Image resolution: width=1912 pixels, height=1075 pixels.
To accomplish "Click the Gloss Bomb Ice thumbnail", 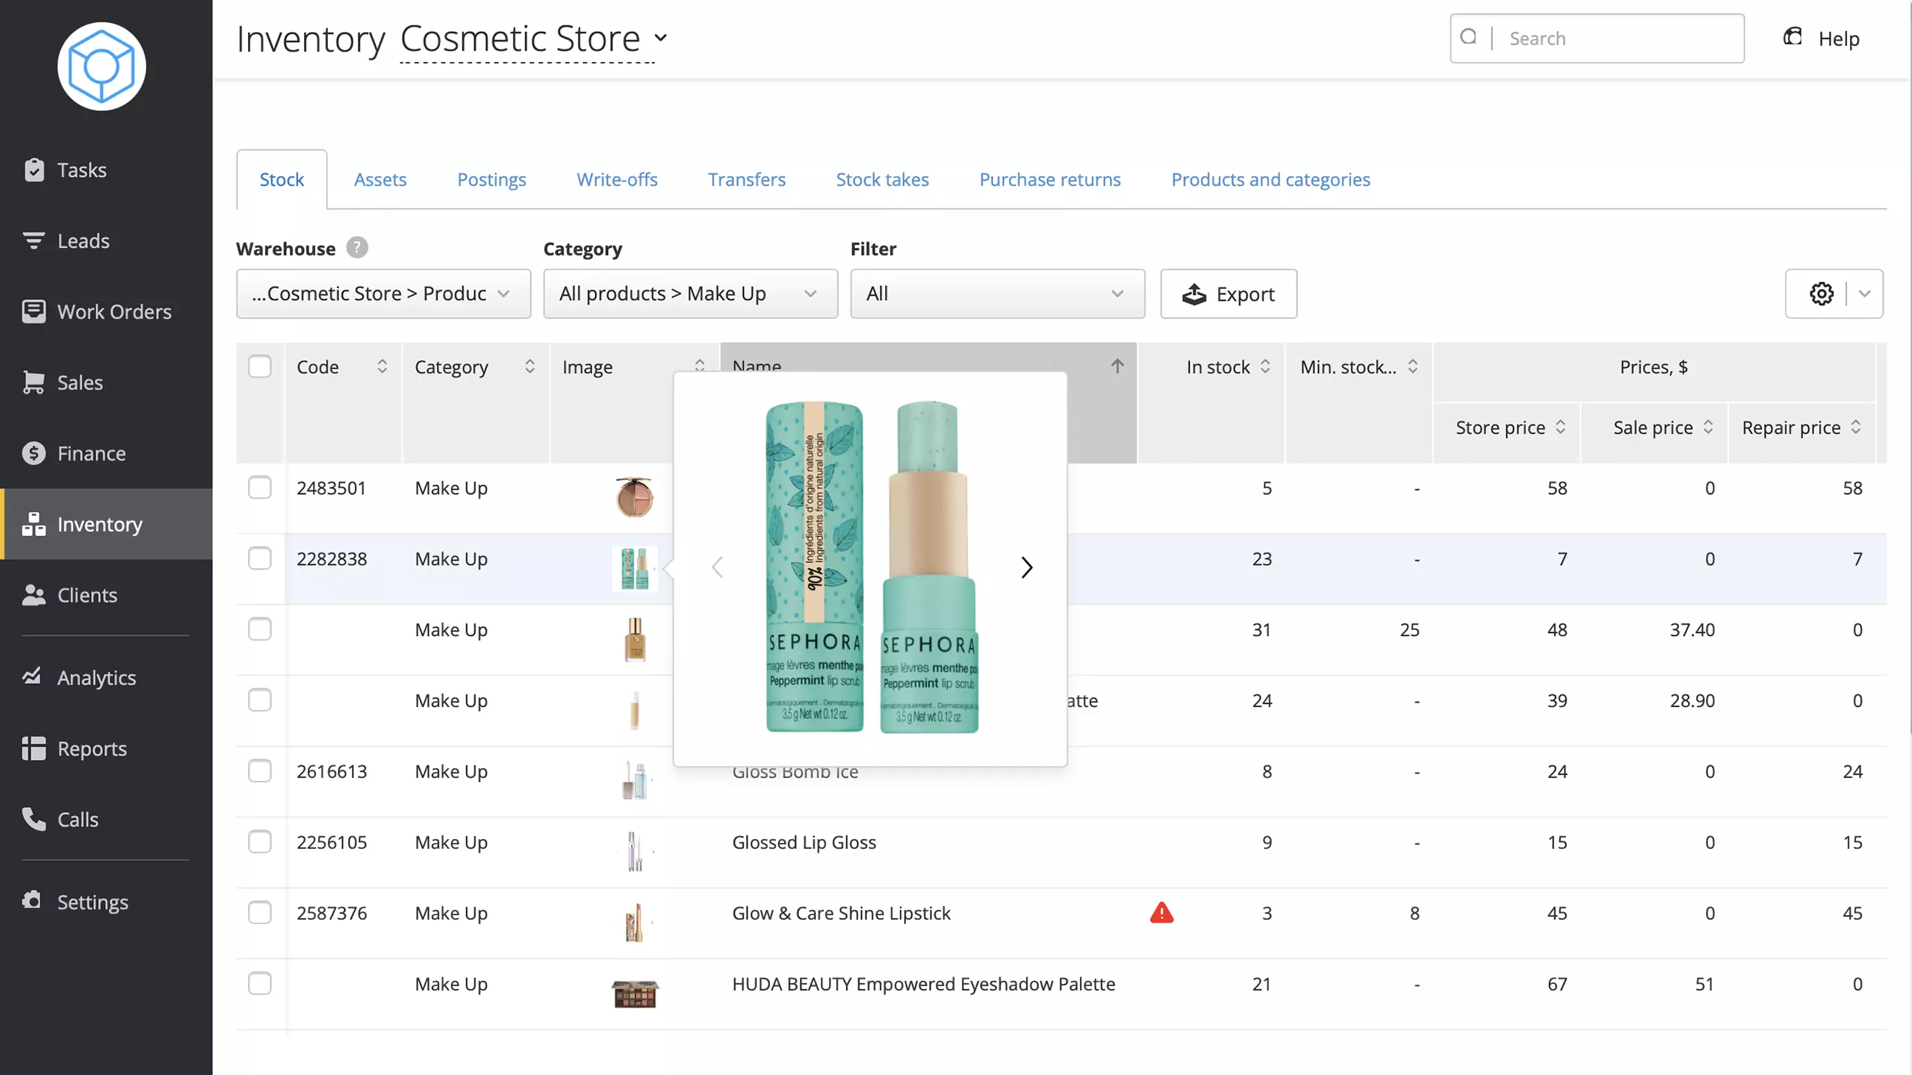I will coord(635,780).
